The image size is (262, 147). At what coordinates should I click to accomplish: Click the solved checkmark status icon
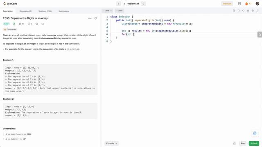click(14, 24)
